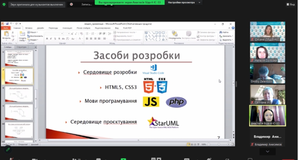The image size is (298, 160).
Task: Select slide 8 thumbnail in slide panel
Action: pyautogui.click(x=19, y=95)
